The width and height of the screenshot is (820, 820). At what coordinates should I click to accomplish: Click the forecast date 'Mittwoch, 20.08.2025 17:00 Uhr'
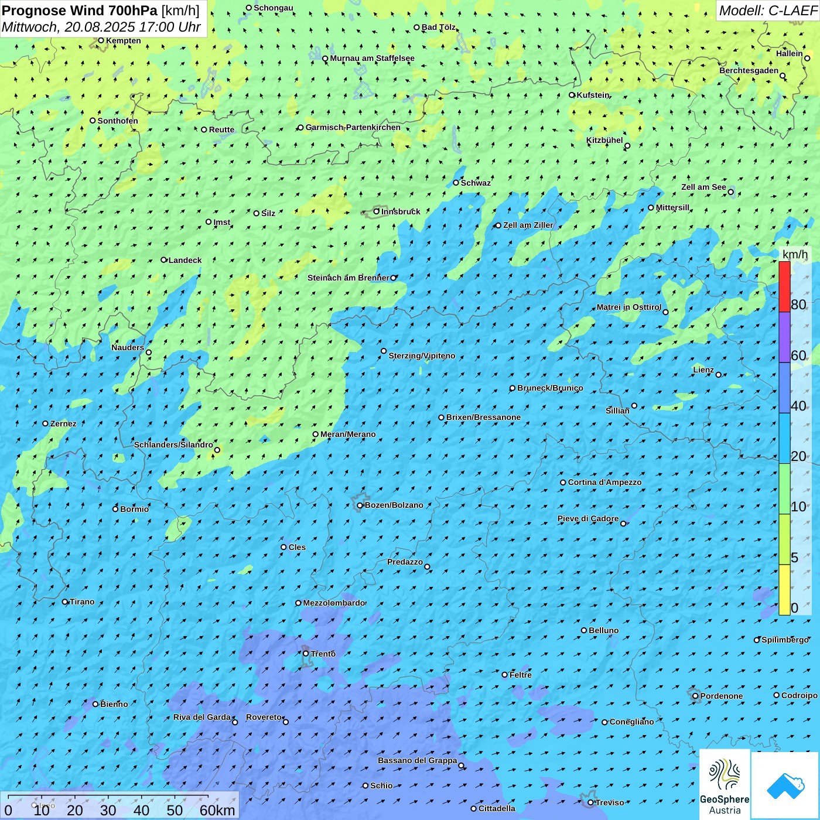click(101, 27)
